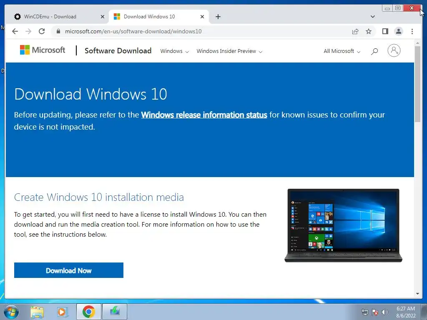This screenshot has height=320, width=427.
Task: Click the scrollbar up arrow
Action: 417,43
